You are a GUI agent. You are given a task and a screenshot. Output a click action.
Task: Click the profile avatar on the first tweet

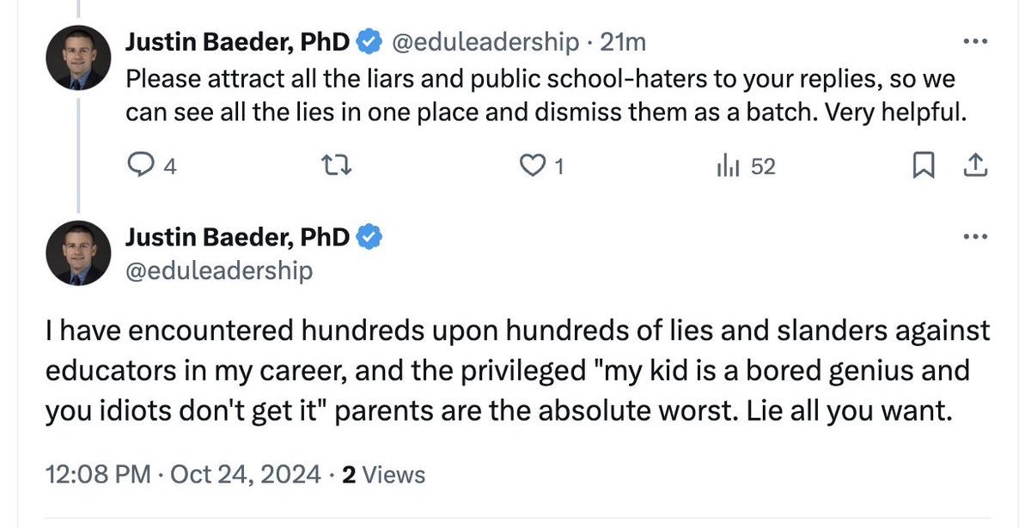(78, 58)
